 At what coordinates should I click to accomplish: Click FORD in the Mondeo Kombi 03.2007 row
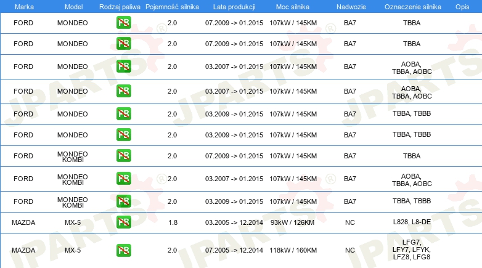pyautogui.click(x=23, y=179)
